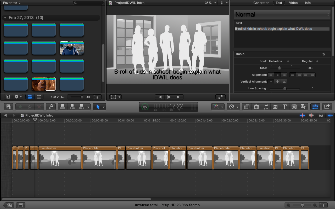Go to next edit in viewer
The height and width of the screenshot is (209, 335).
pos(178,97)
